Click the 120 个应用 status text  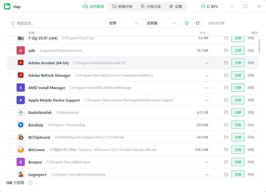(x=15, y=183)
